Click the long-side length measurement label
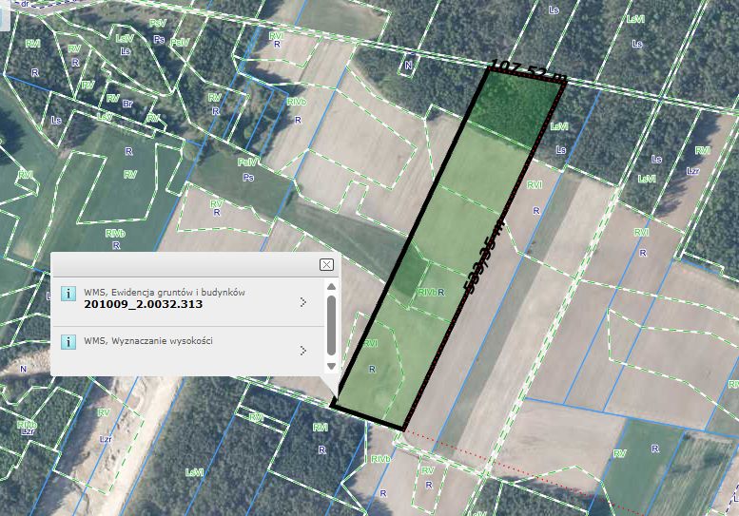The height and width of the screenshot is (516, 739). pyautogui.click(x=484, y=257)
